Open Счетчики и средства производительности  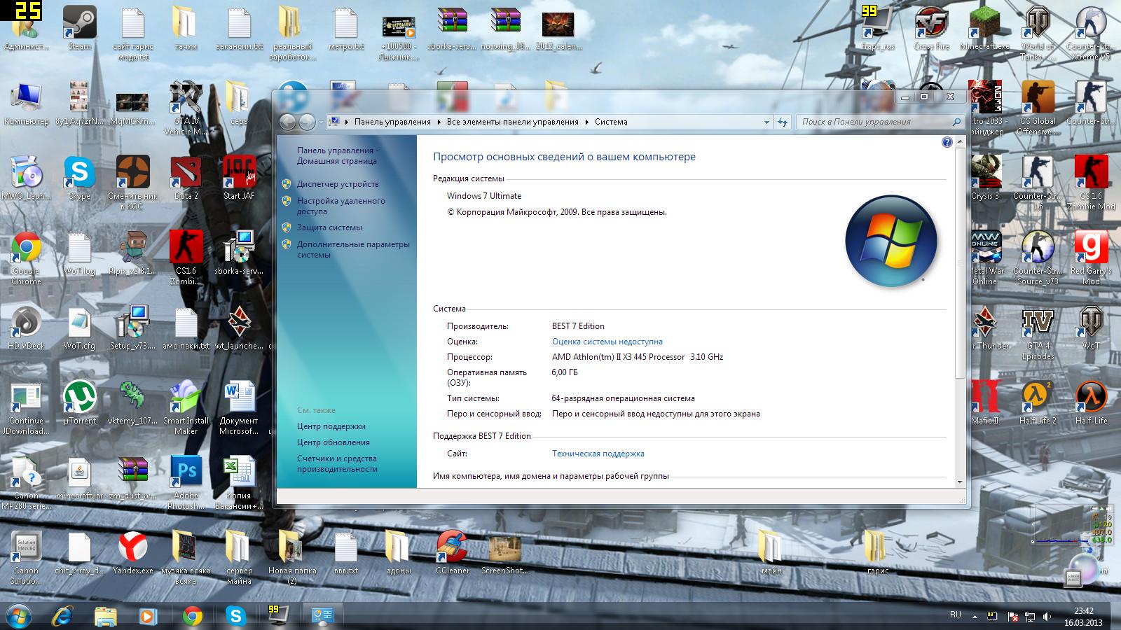(337, 463)
